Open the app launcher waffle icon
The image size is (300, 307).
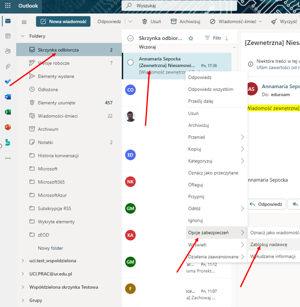tap(8, 6)
